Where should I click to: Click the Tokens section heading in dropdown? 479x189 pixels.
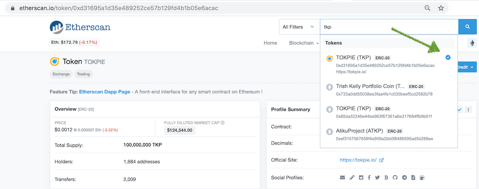point(333,43)
